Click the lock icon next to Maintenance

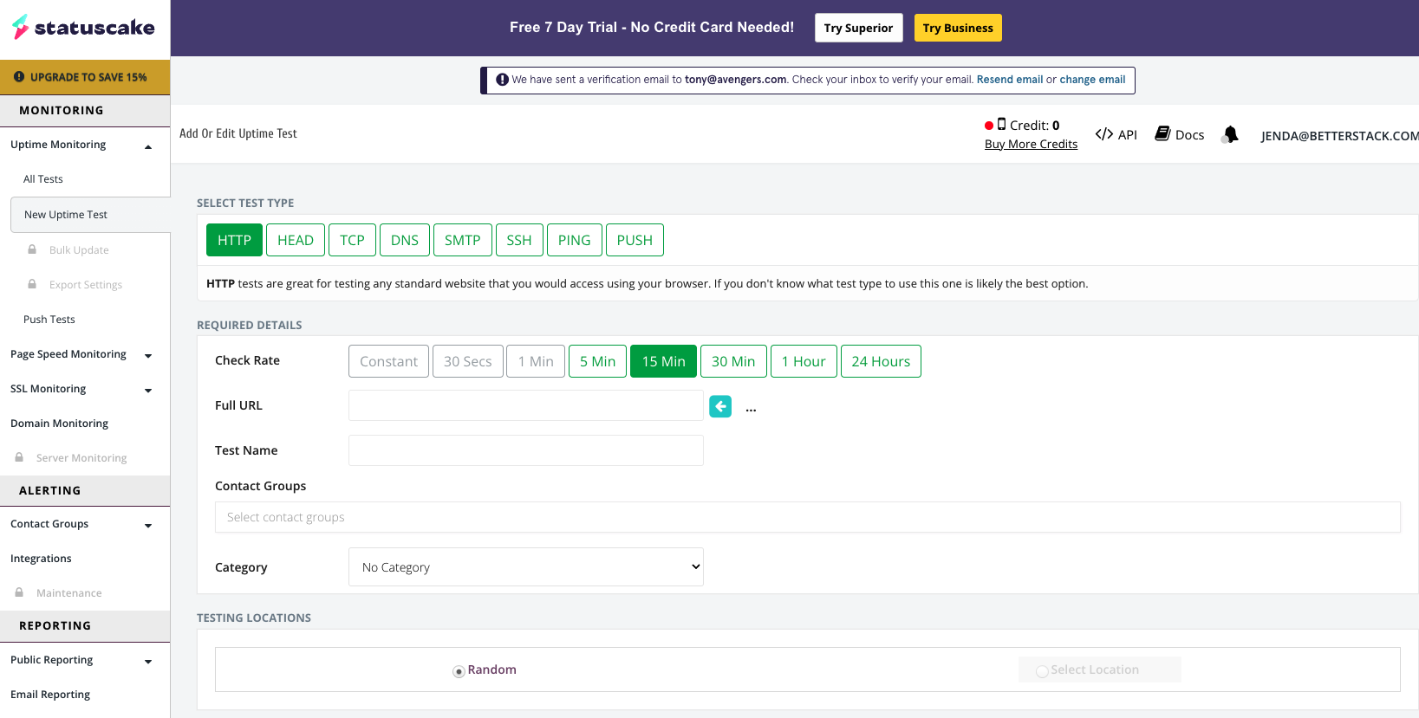tap(19, 592)
